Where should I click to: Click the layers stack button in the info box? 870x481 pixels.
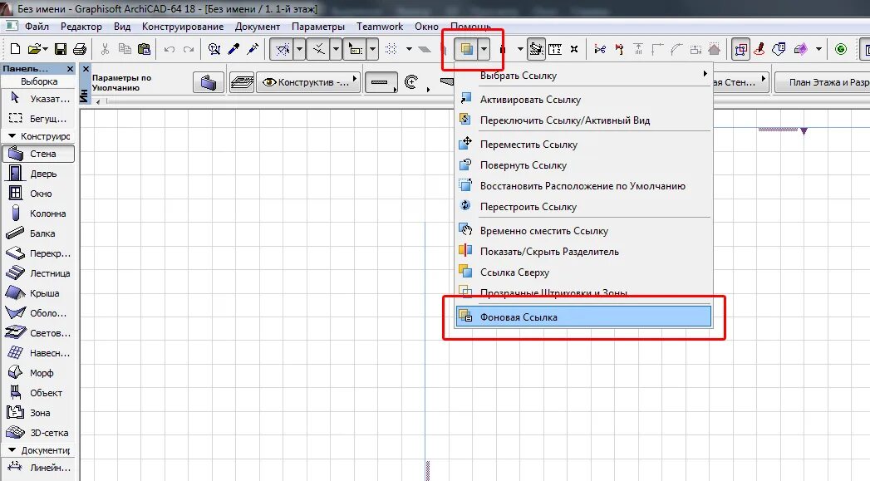242,82
